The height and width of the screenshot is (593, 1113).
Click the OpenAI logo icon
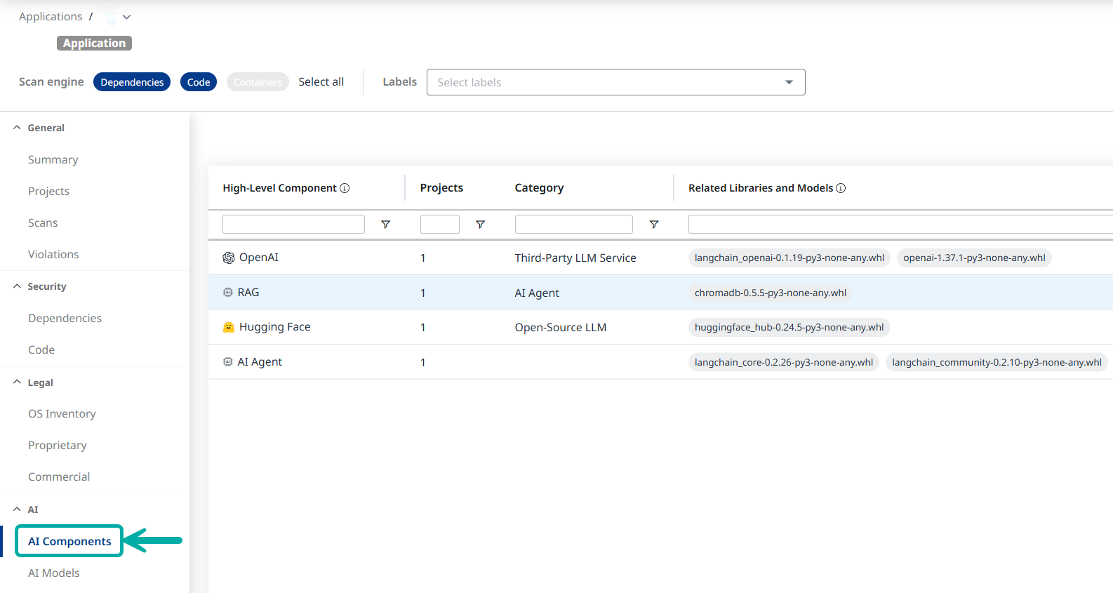pyautogui.click(x=229, y=258)
